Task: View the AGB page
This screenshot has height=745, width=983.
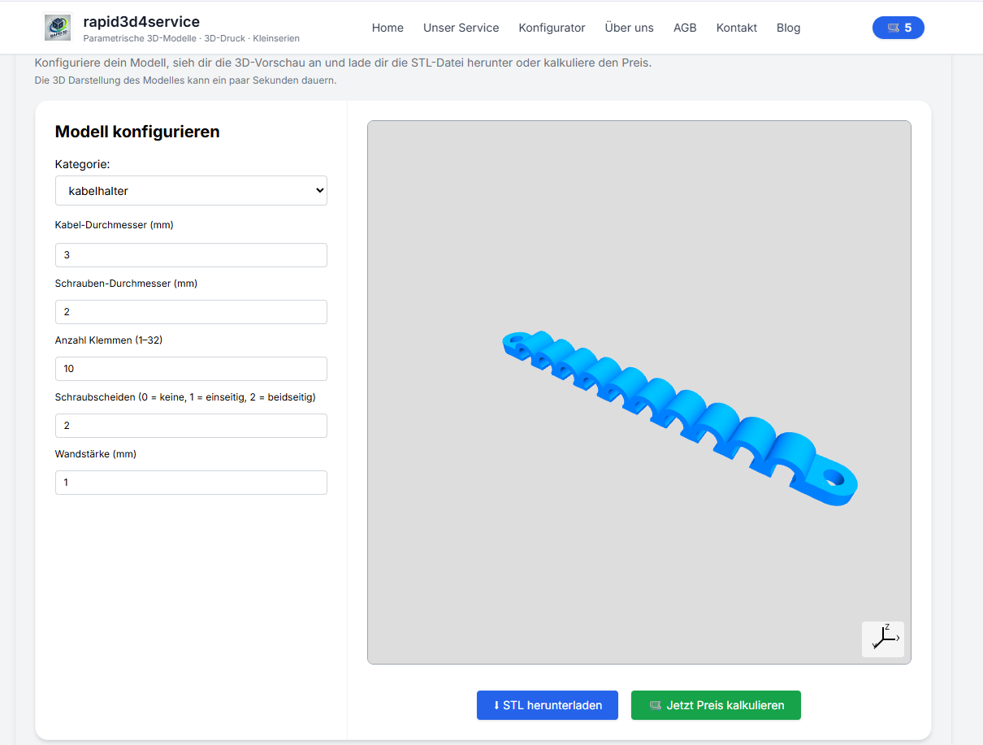Action: point(685,27)
